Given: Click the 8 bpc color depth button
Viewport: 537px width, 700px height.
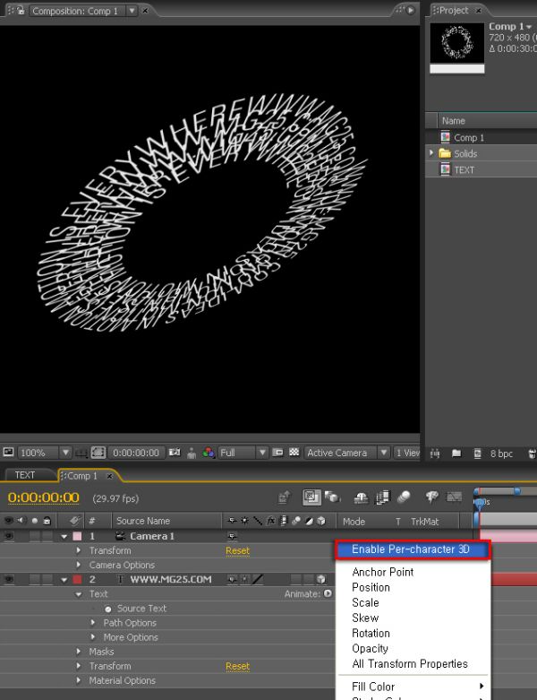Looking at the screenshot, I should tap(501, 454).
